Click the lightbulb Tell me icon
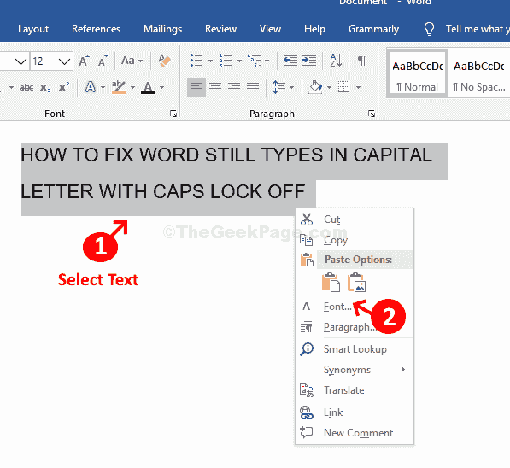510x468 pixels. pos(429,29)
